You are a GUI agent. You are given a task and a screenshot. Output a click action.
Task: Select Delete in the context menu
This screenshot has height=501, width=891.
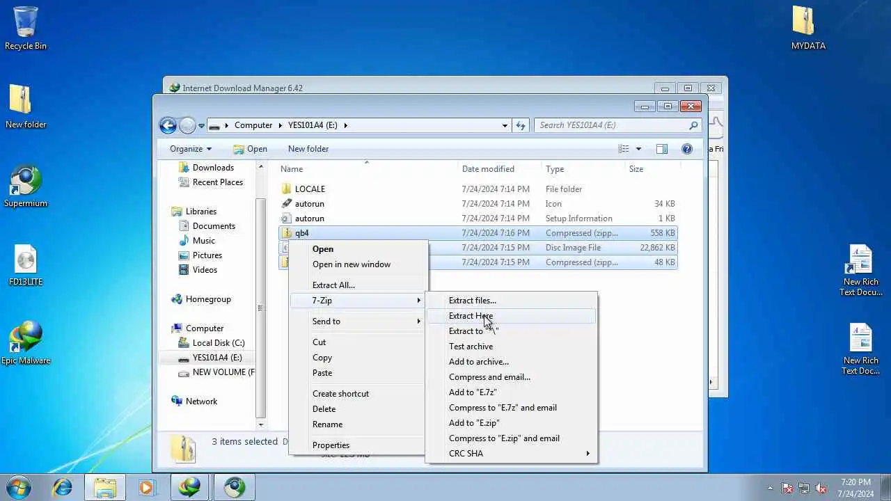click(x=358, y=409)
